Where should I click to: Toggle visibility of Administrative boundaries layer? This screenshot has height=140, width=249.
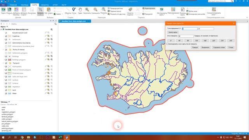tap(6, 43)
